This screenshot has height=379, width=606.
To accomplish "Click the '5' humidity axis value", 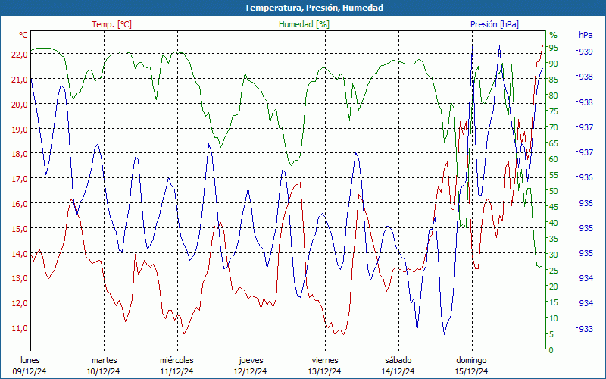I will click(x=551, y=334).
